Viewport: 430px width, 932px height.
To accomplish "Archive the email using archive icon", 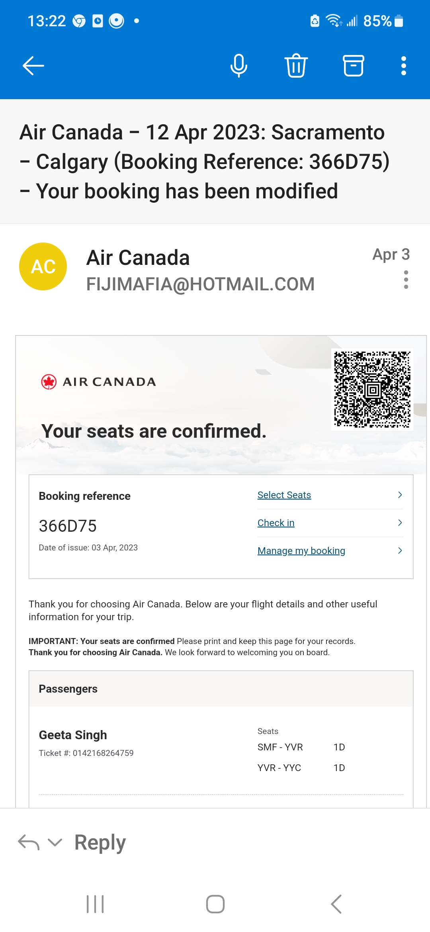I will [x=353, y=66].
